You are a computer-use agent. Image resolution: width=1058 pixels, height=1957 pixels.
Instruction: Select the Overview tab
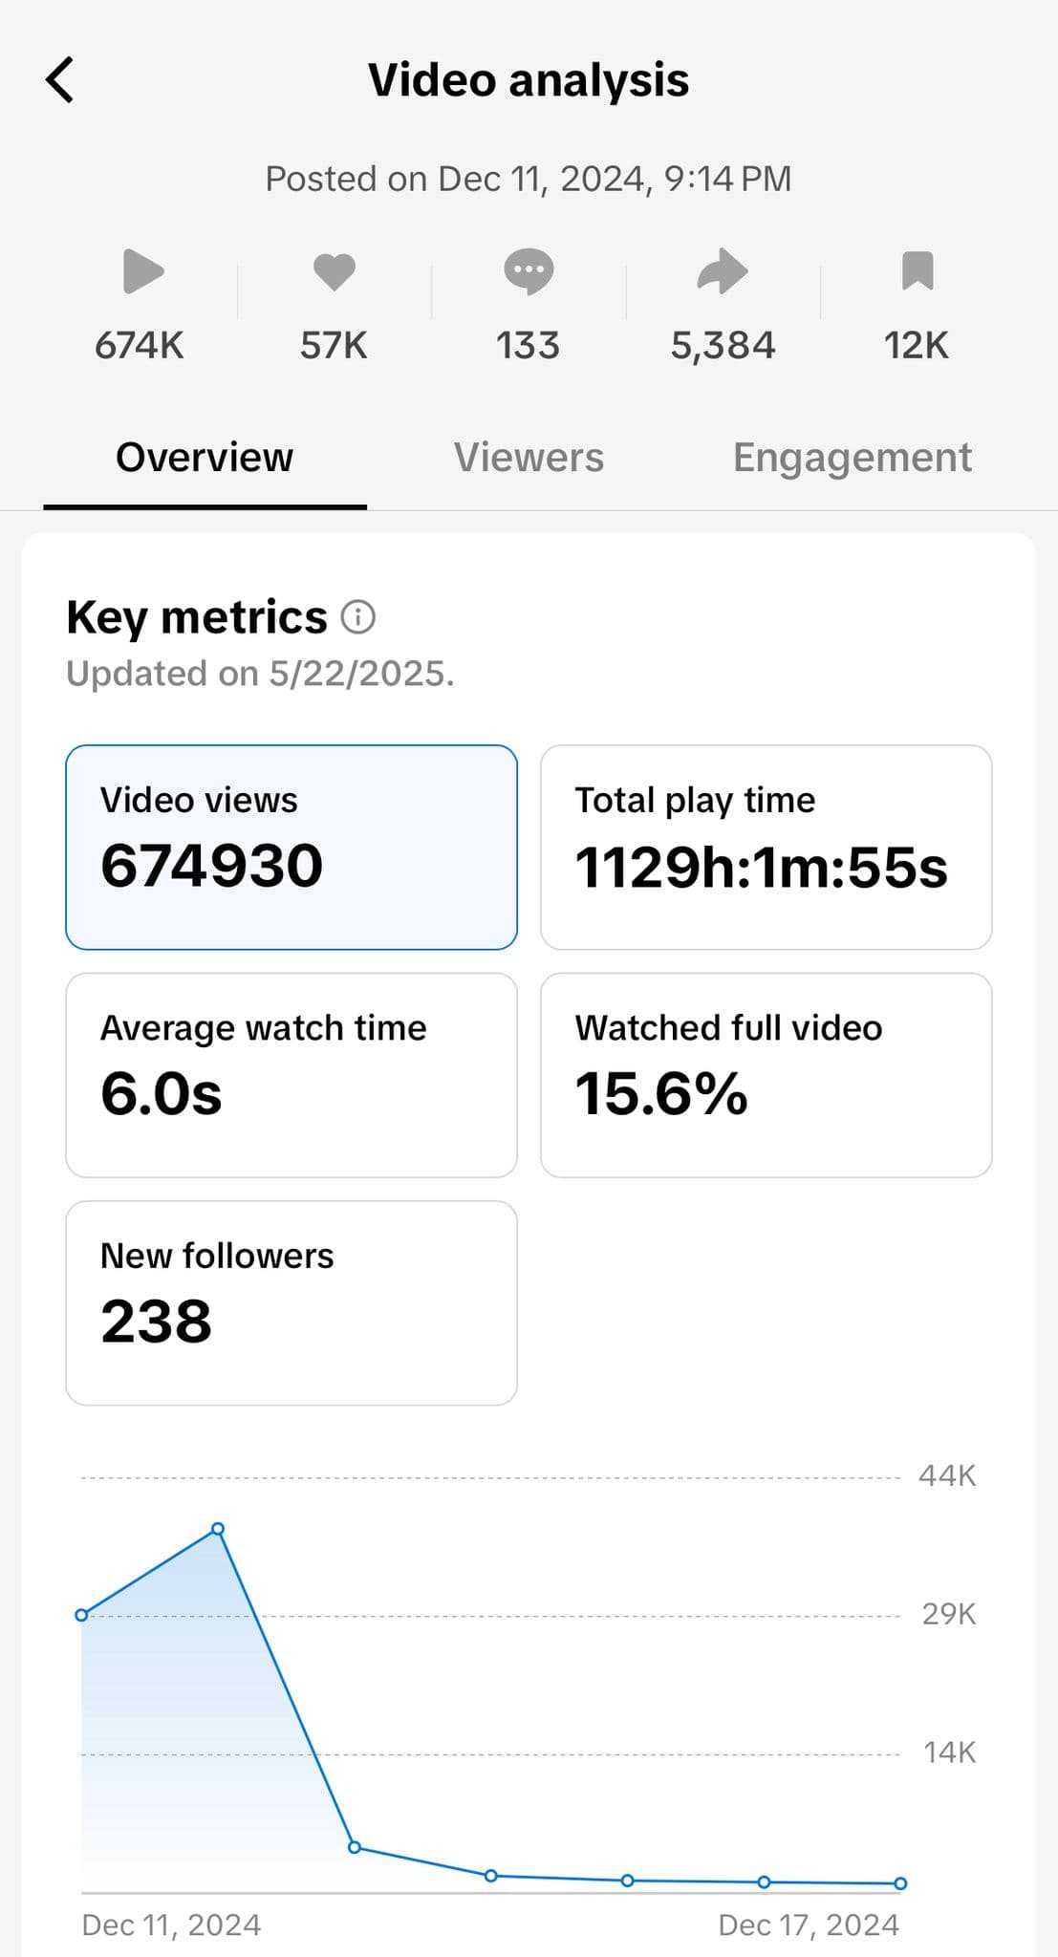204,458
